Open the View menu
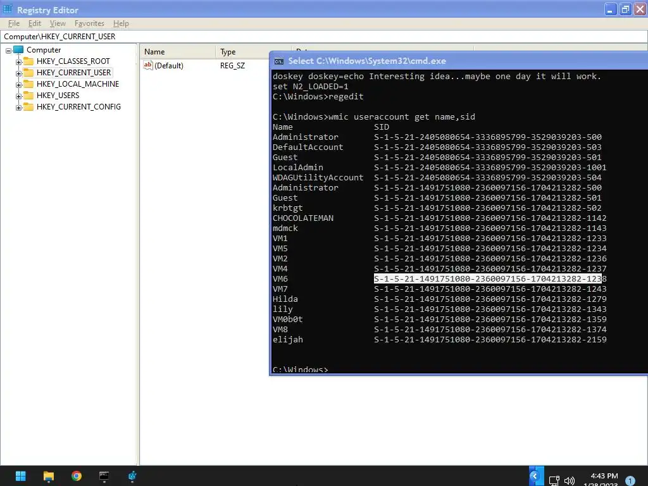This screenshot has width=648, height=486. click(x=58, y=23)
